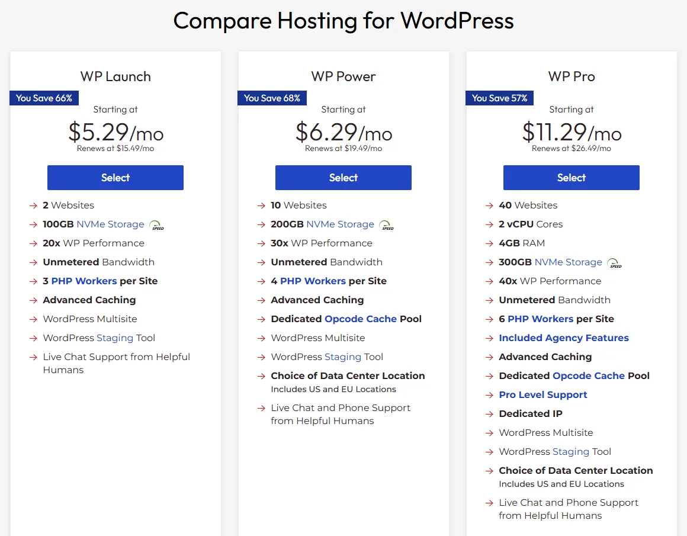Open Pro Level Support link
Viewport: 687px width, 536px height.
[543, 395]
